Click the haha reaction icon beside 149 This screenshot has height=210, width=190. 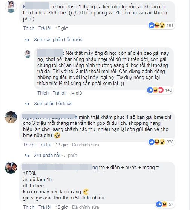(155, 90)
